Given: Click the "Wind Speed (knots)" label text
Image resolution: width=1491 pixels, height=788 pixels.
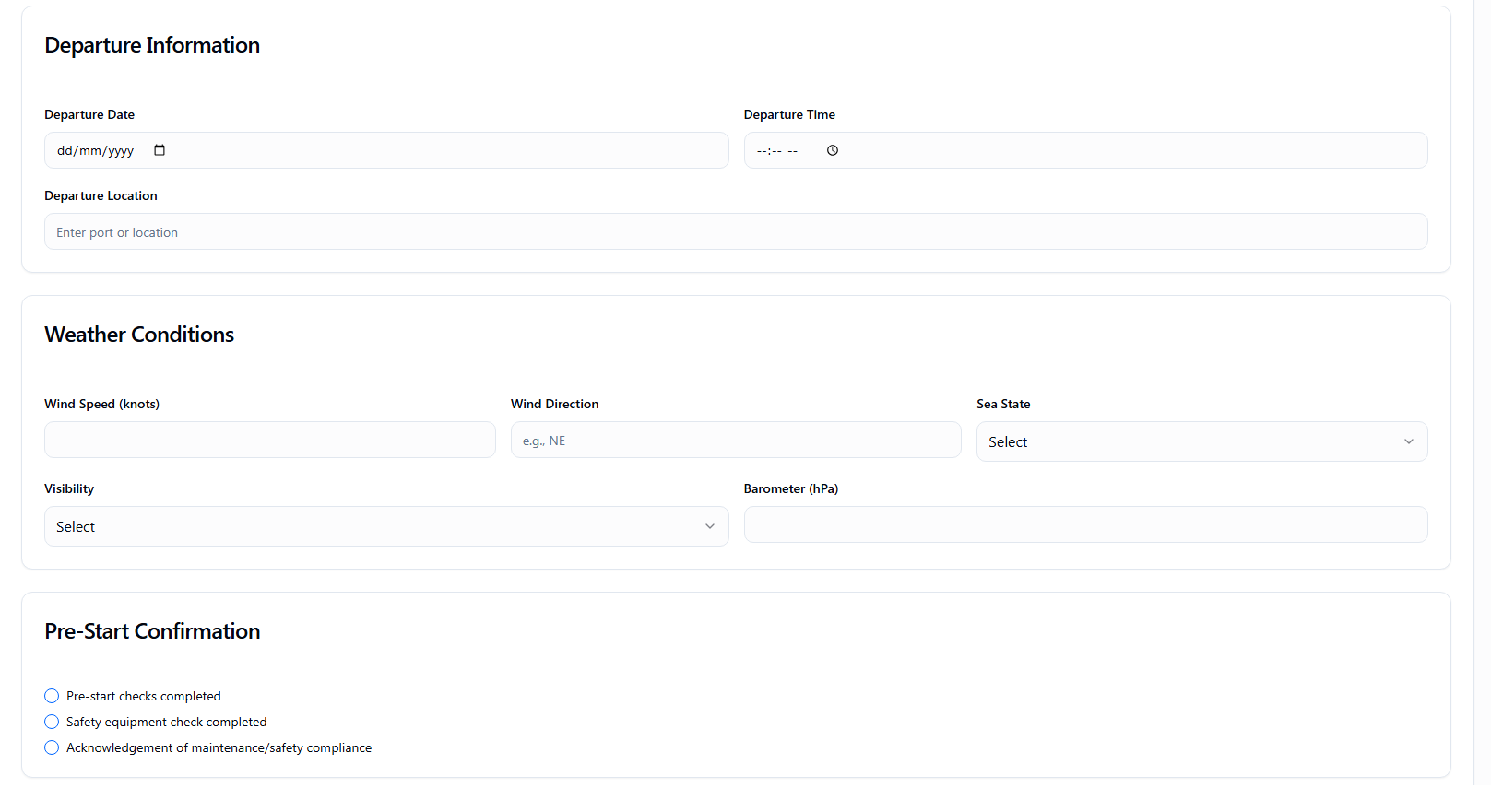Looking at the screenshot, I should click(x=101, y=404).
